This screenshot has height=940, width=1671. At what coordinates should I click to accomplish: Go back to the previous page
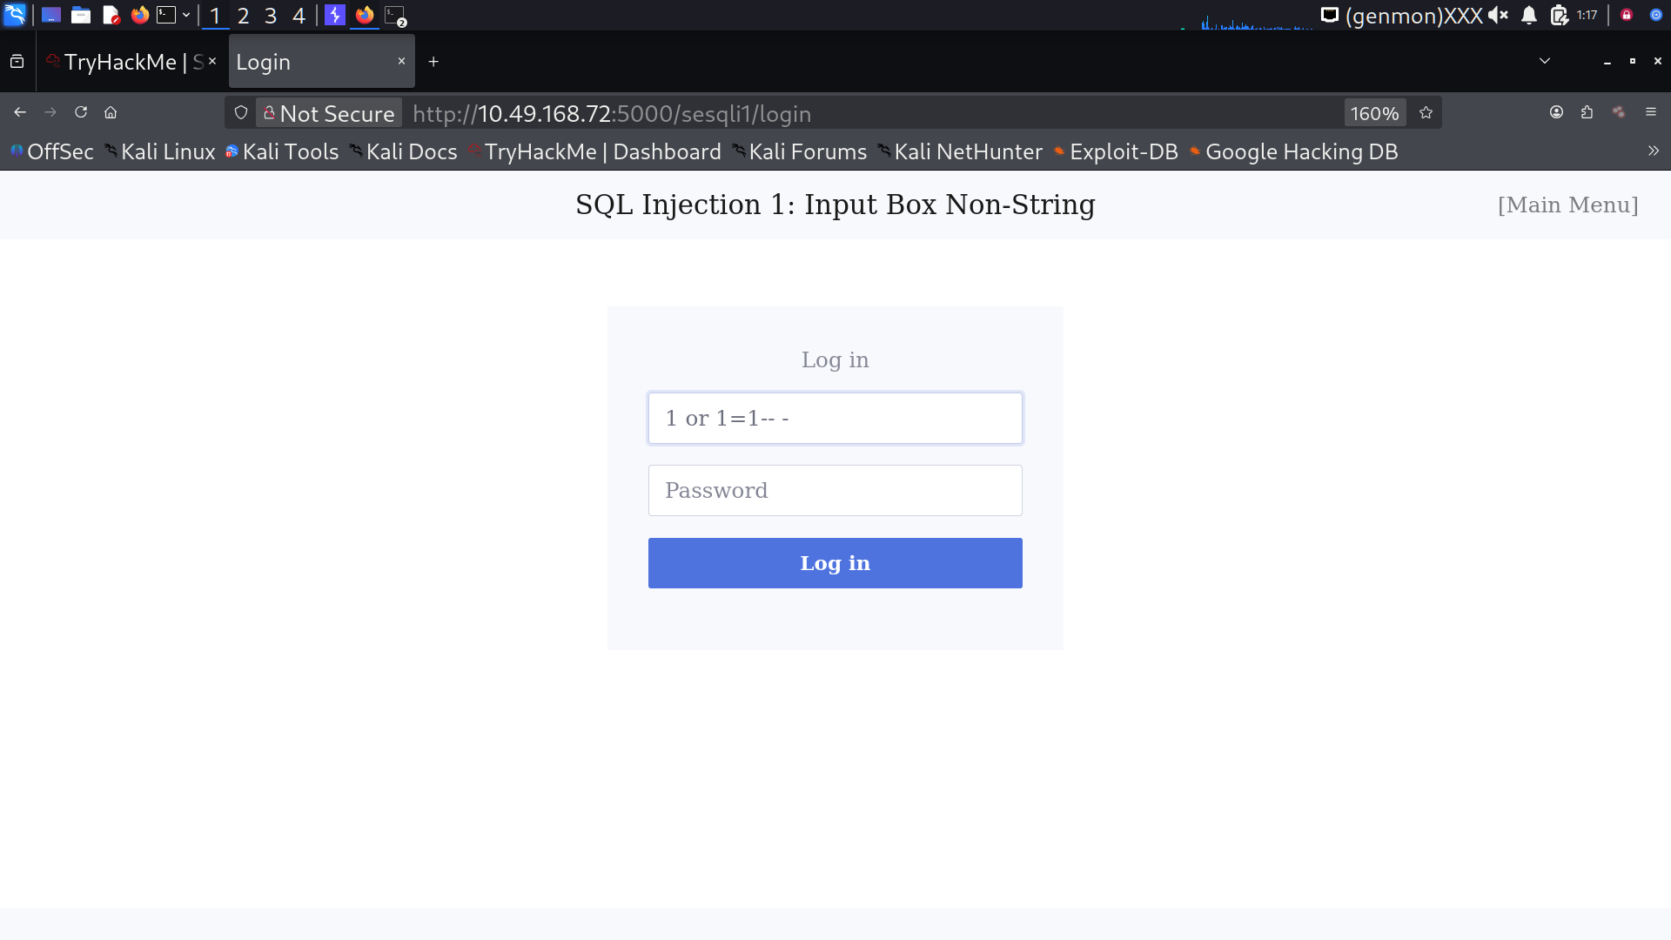coord(20,112)
